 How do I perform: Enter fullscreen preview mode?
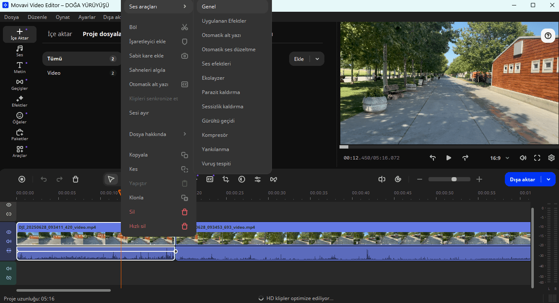pyautogui.click(x=537, y=158)
